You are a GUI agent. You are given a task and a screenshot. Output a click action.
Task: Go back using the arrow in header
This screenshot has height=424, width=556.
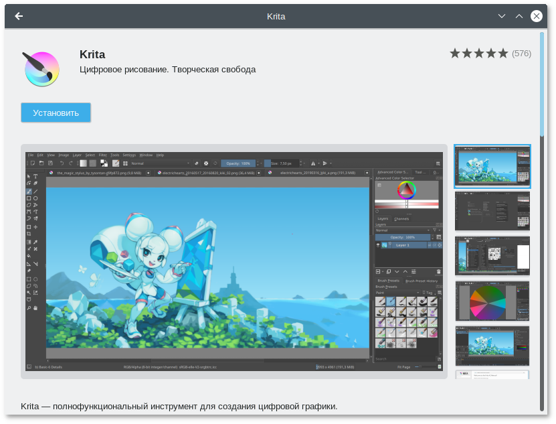tap(19, 16)
